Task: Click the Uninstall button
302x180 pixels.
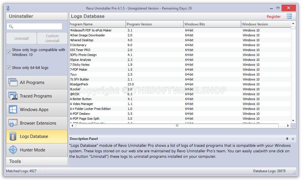Action: click(x=21, y=38)
